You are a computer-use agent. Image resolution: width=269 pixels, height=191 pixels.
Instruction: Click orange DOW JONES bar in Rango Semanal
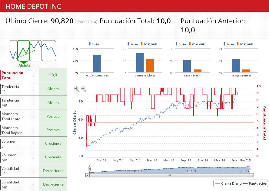click(246, 71)
